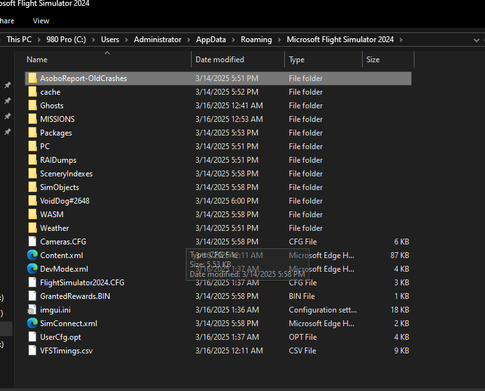Click the imgui.ini gear file icon
This screenshot has width=485, height=391.
pyautogui.click(x=32, y=310)
